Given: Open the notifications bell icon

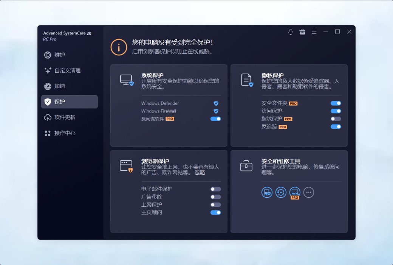Looking at the screenshot, I should coord(291,32).
